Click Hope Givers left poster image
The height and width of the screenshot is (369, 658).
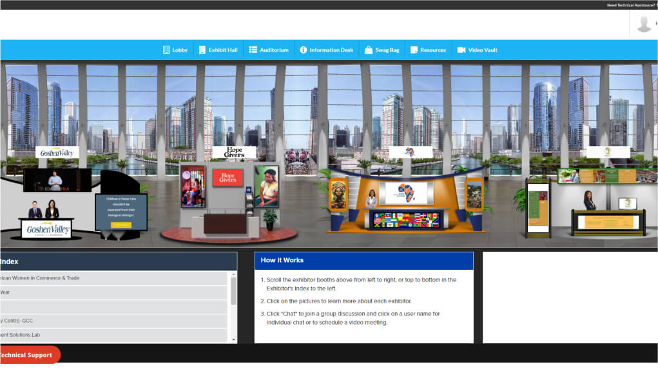[x=193, y=187]
